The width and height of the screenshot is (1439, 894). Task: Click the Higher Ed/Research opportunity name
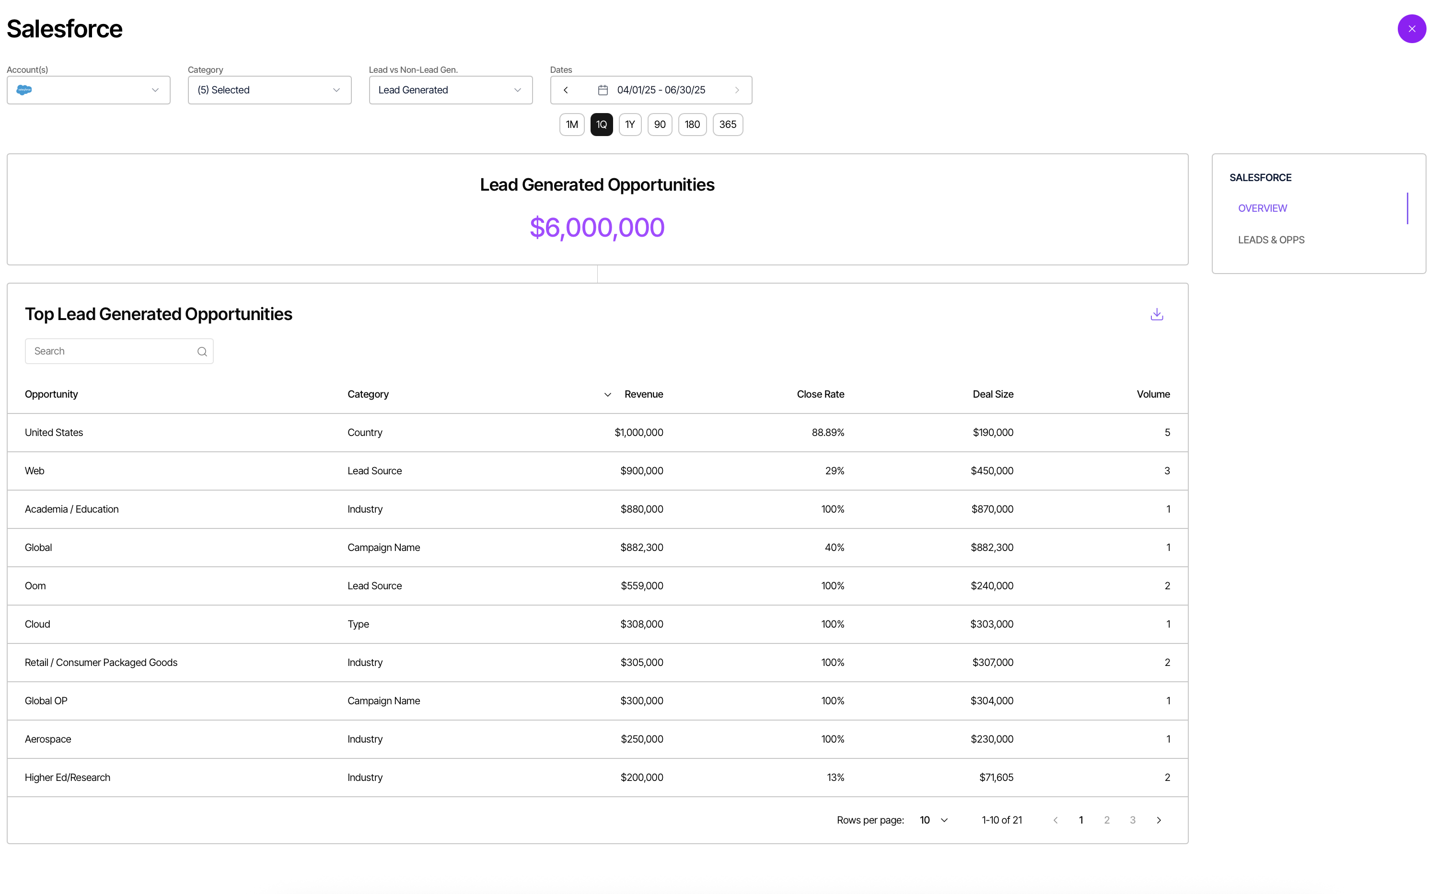point(68,778)
